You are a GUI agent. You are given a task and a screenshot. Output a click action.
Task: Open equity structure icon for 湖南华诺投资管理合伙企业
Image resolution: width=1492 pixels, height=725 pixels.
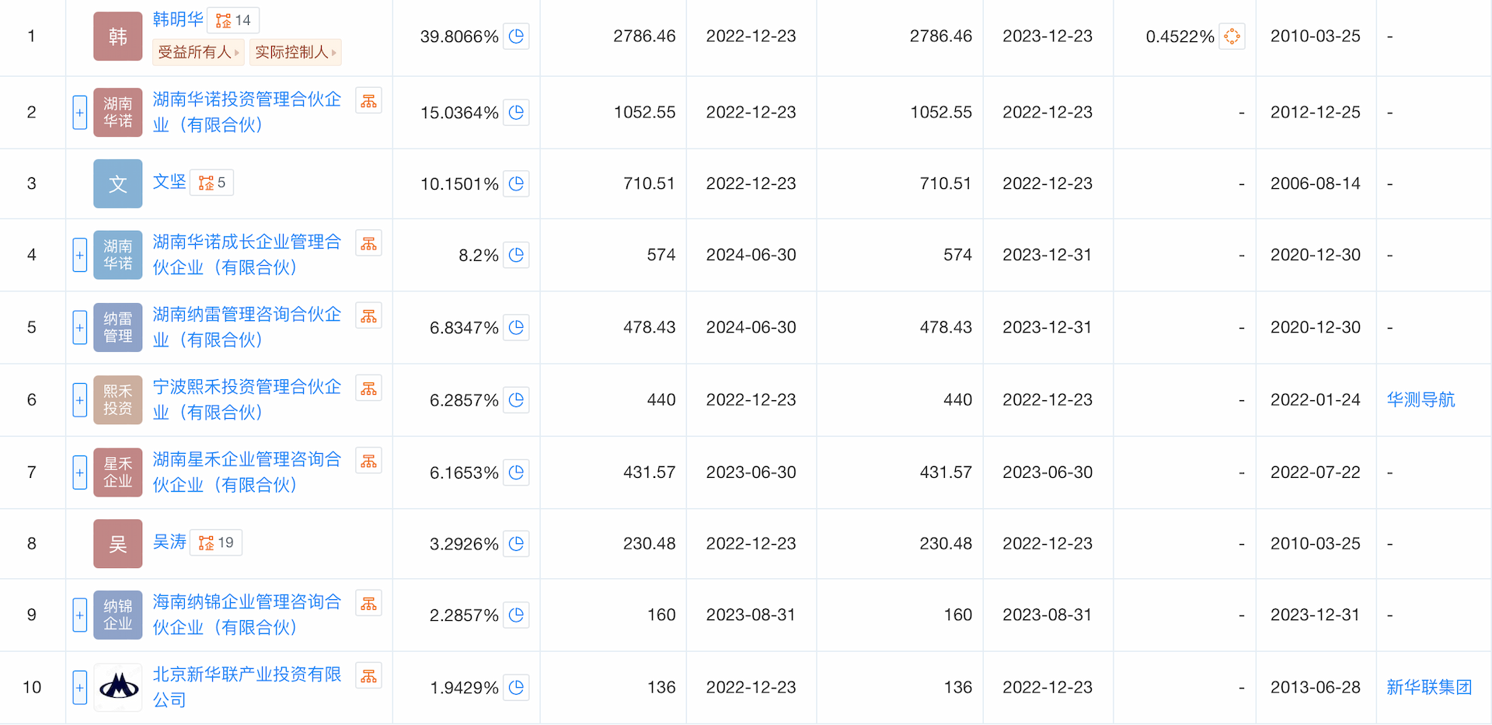coord(368,101)
